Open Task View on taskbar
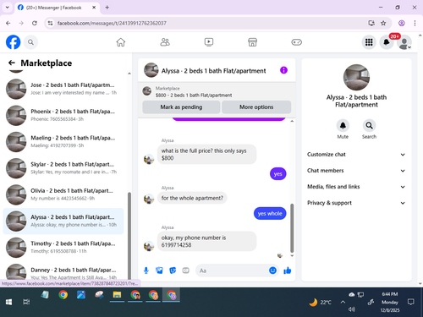The width and height of the screenshot is (423, 317). 26,302
